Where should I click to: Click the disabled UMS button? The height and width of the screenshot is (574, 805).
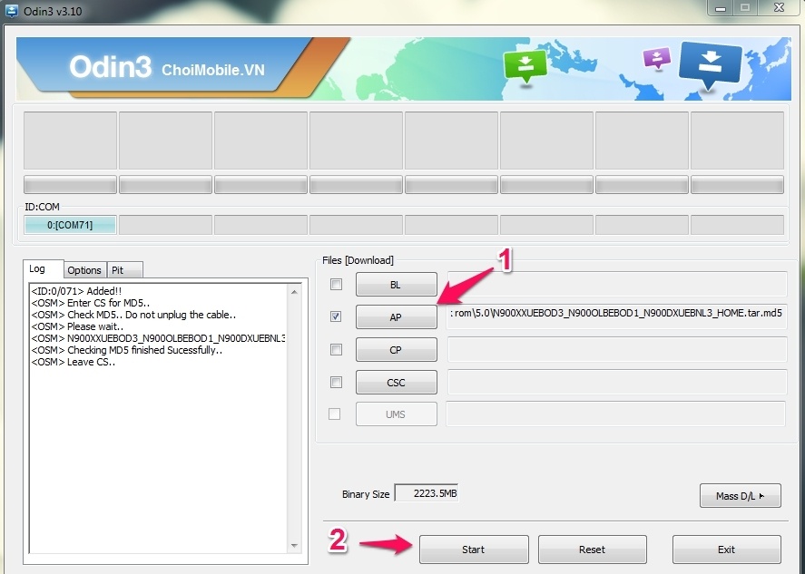(x=397, y=414)
